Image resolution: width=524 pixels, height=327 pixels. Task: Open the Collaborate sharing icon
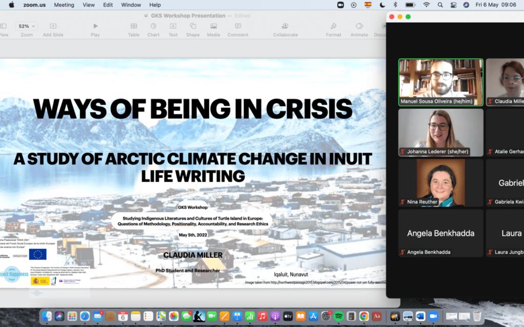[x=285, y=26]
